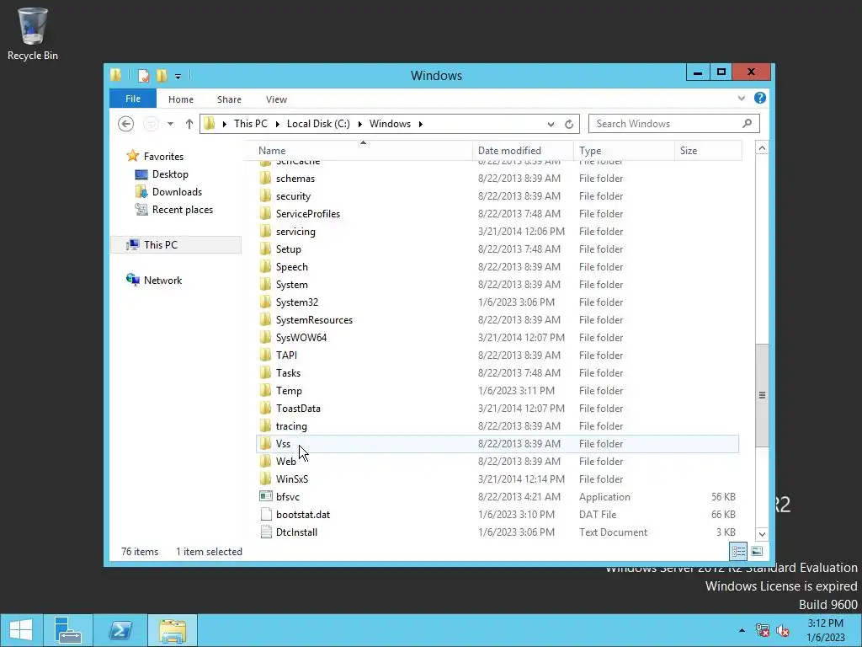Click scrollbar down arrow in file list
The width and height of the screenshot is (862, 647).
point(762,533)
